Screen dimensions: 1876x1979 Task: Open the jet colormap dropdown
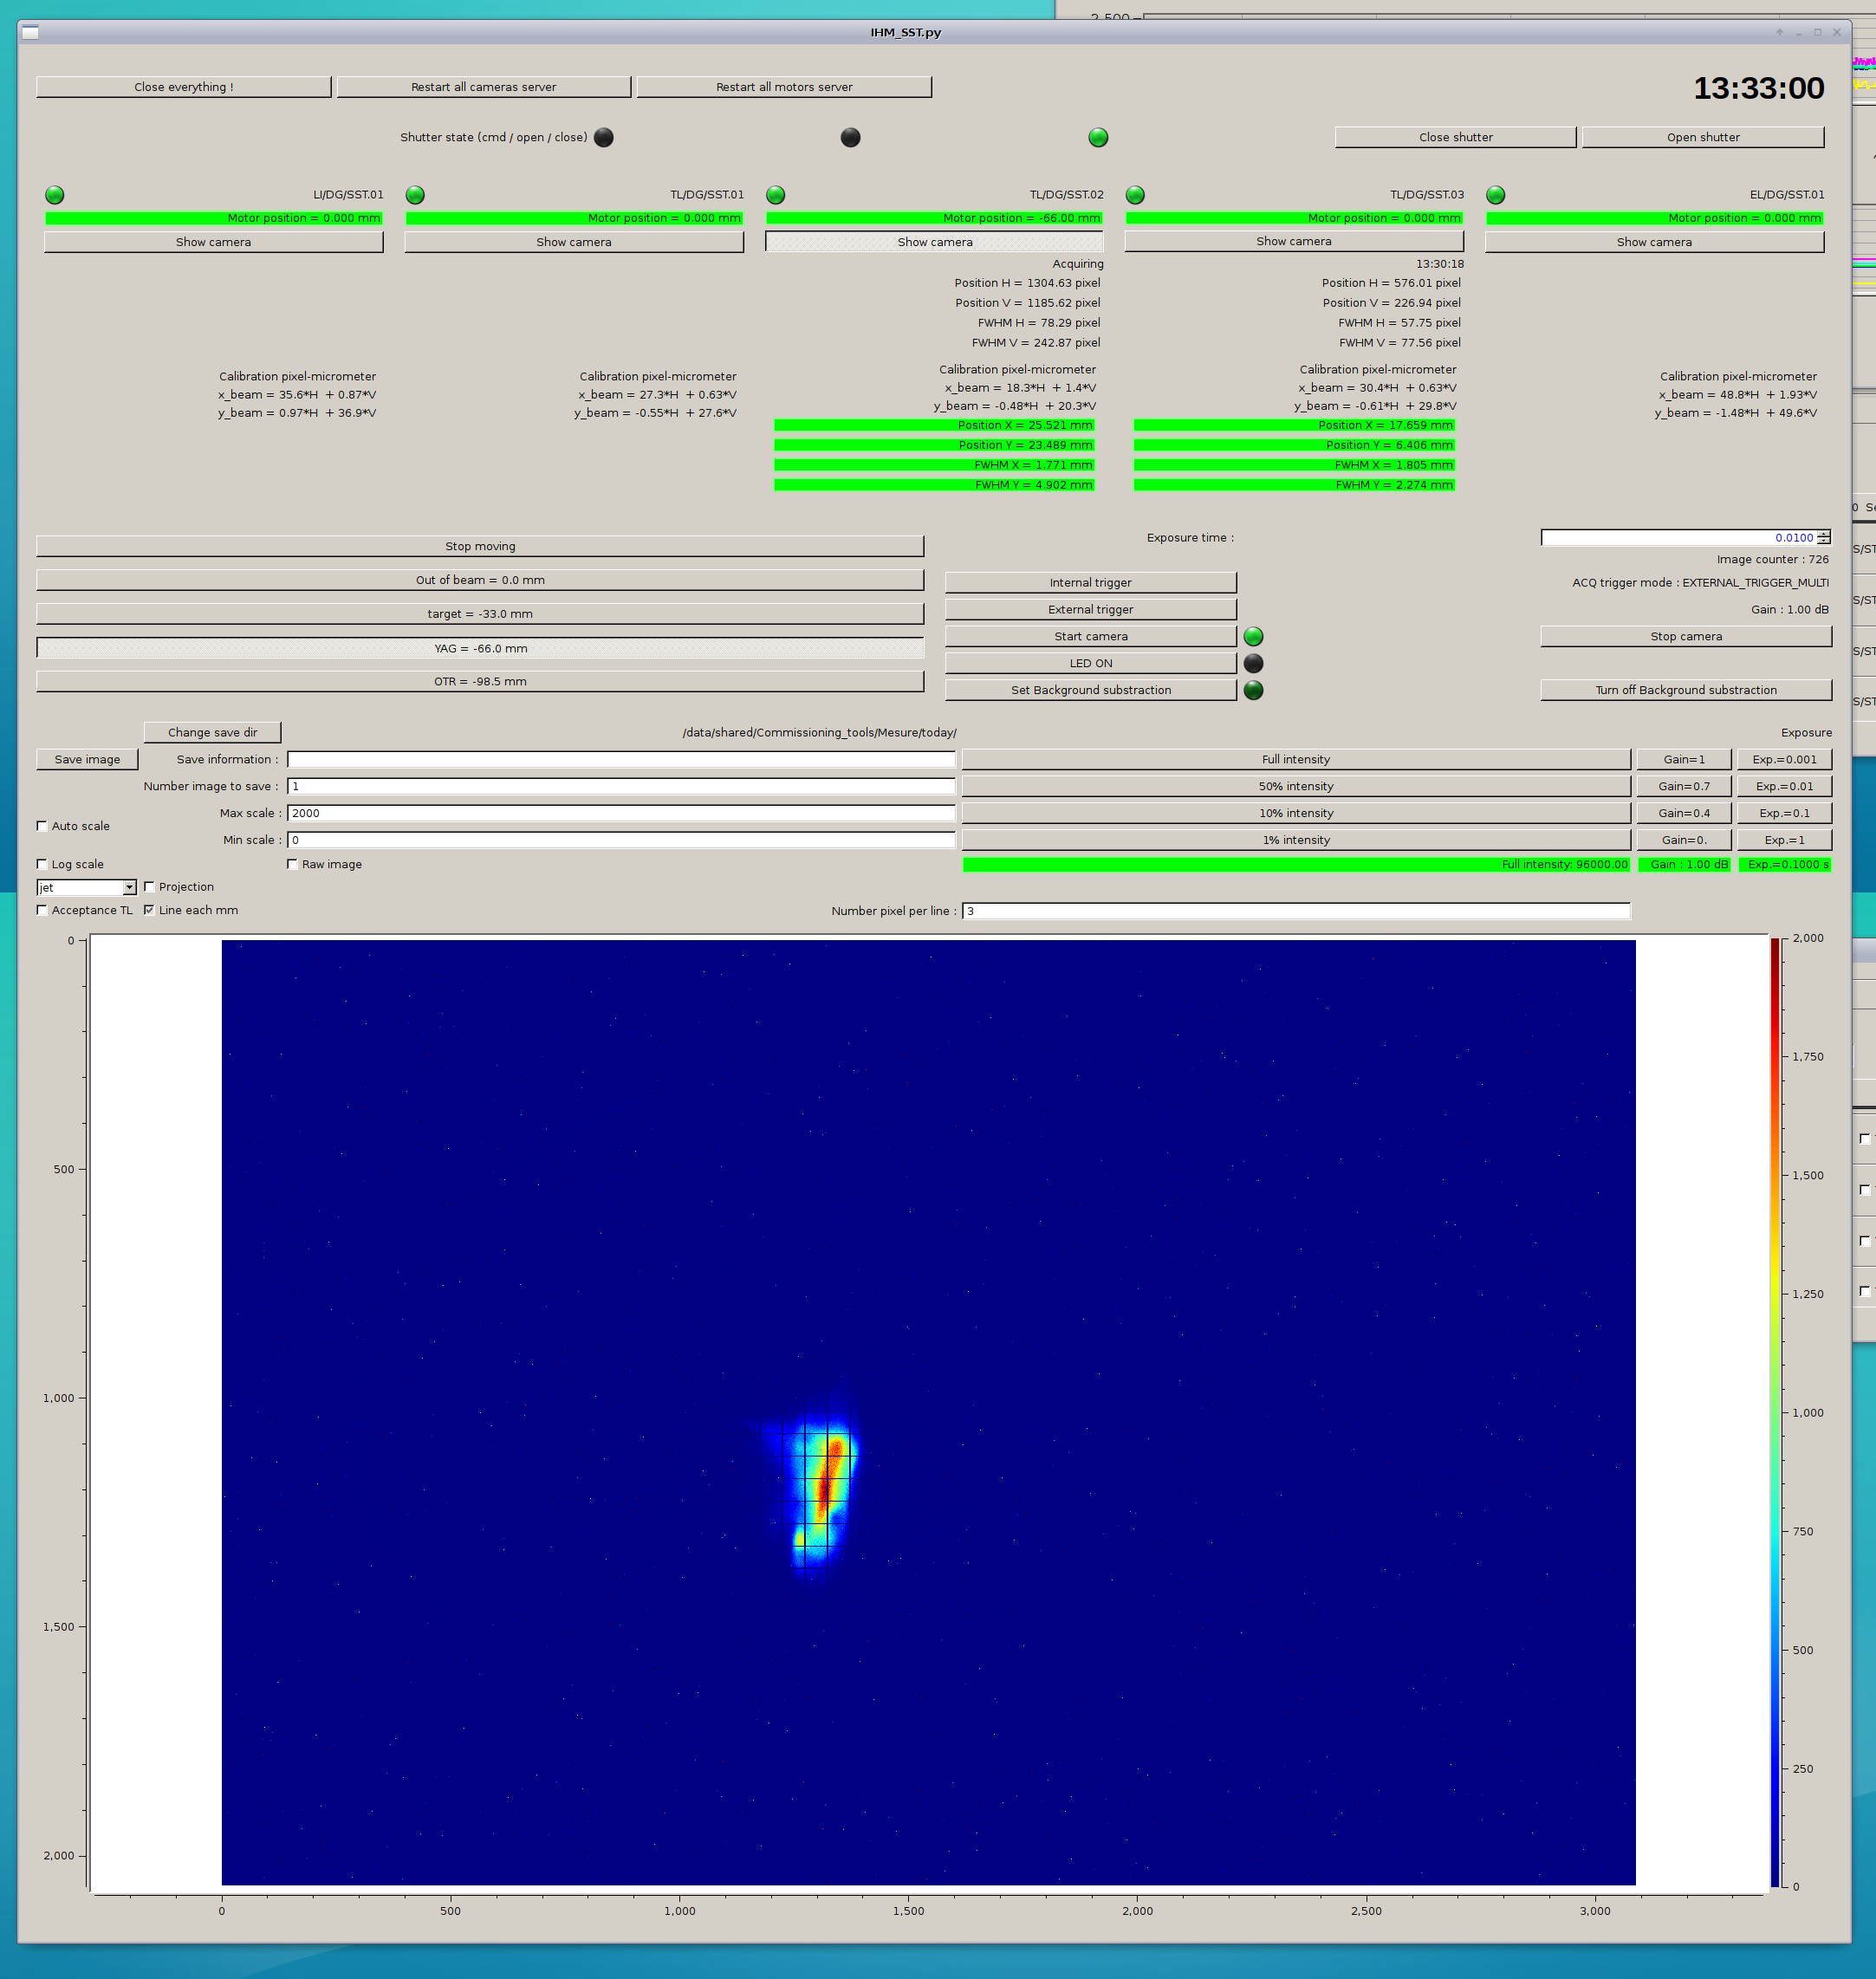click(x=129, y=888)
